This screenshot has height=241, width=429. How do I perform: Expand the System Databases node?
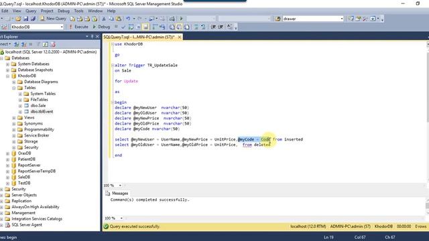click(x=7, y=64)
